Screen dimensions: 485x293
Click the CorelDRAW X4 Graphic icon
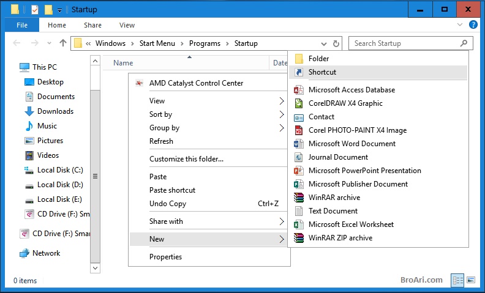[298, 103]
